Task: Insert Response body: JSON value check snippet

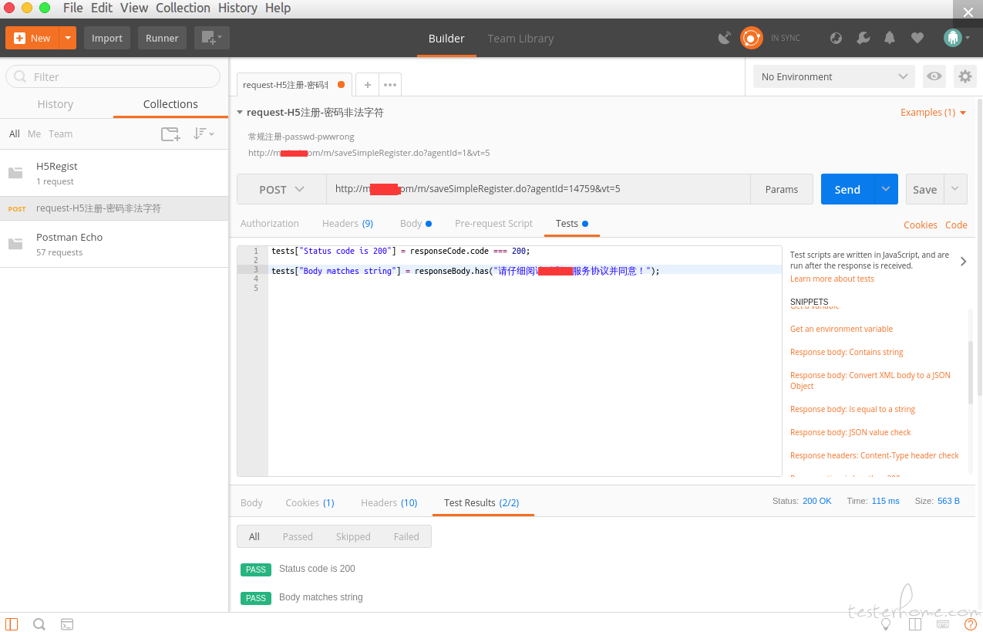Action: coord(850,432)
